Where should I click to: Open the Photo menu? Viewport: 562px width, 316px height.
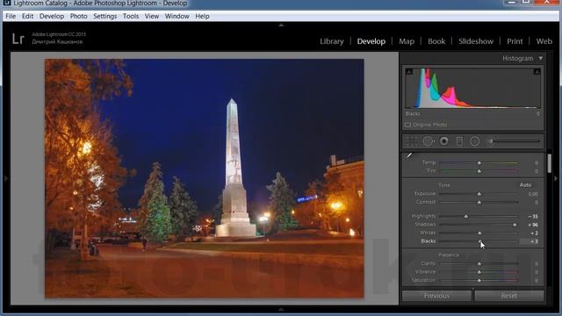pos(78,16)
